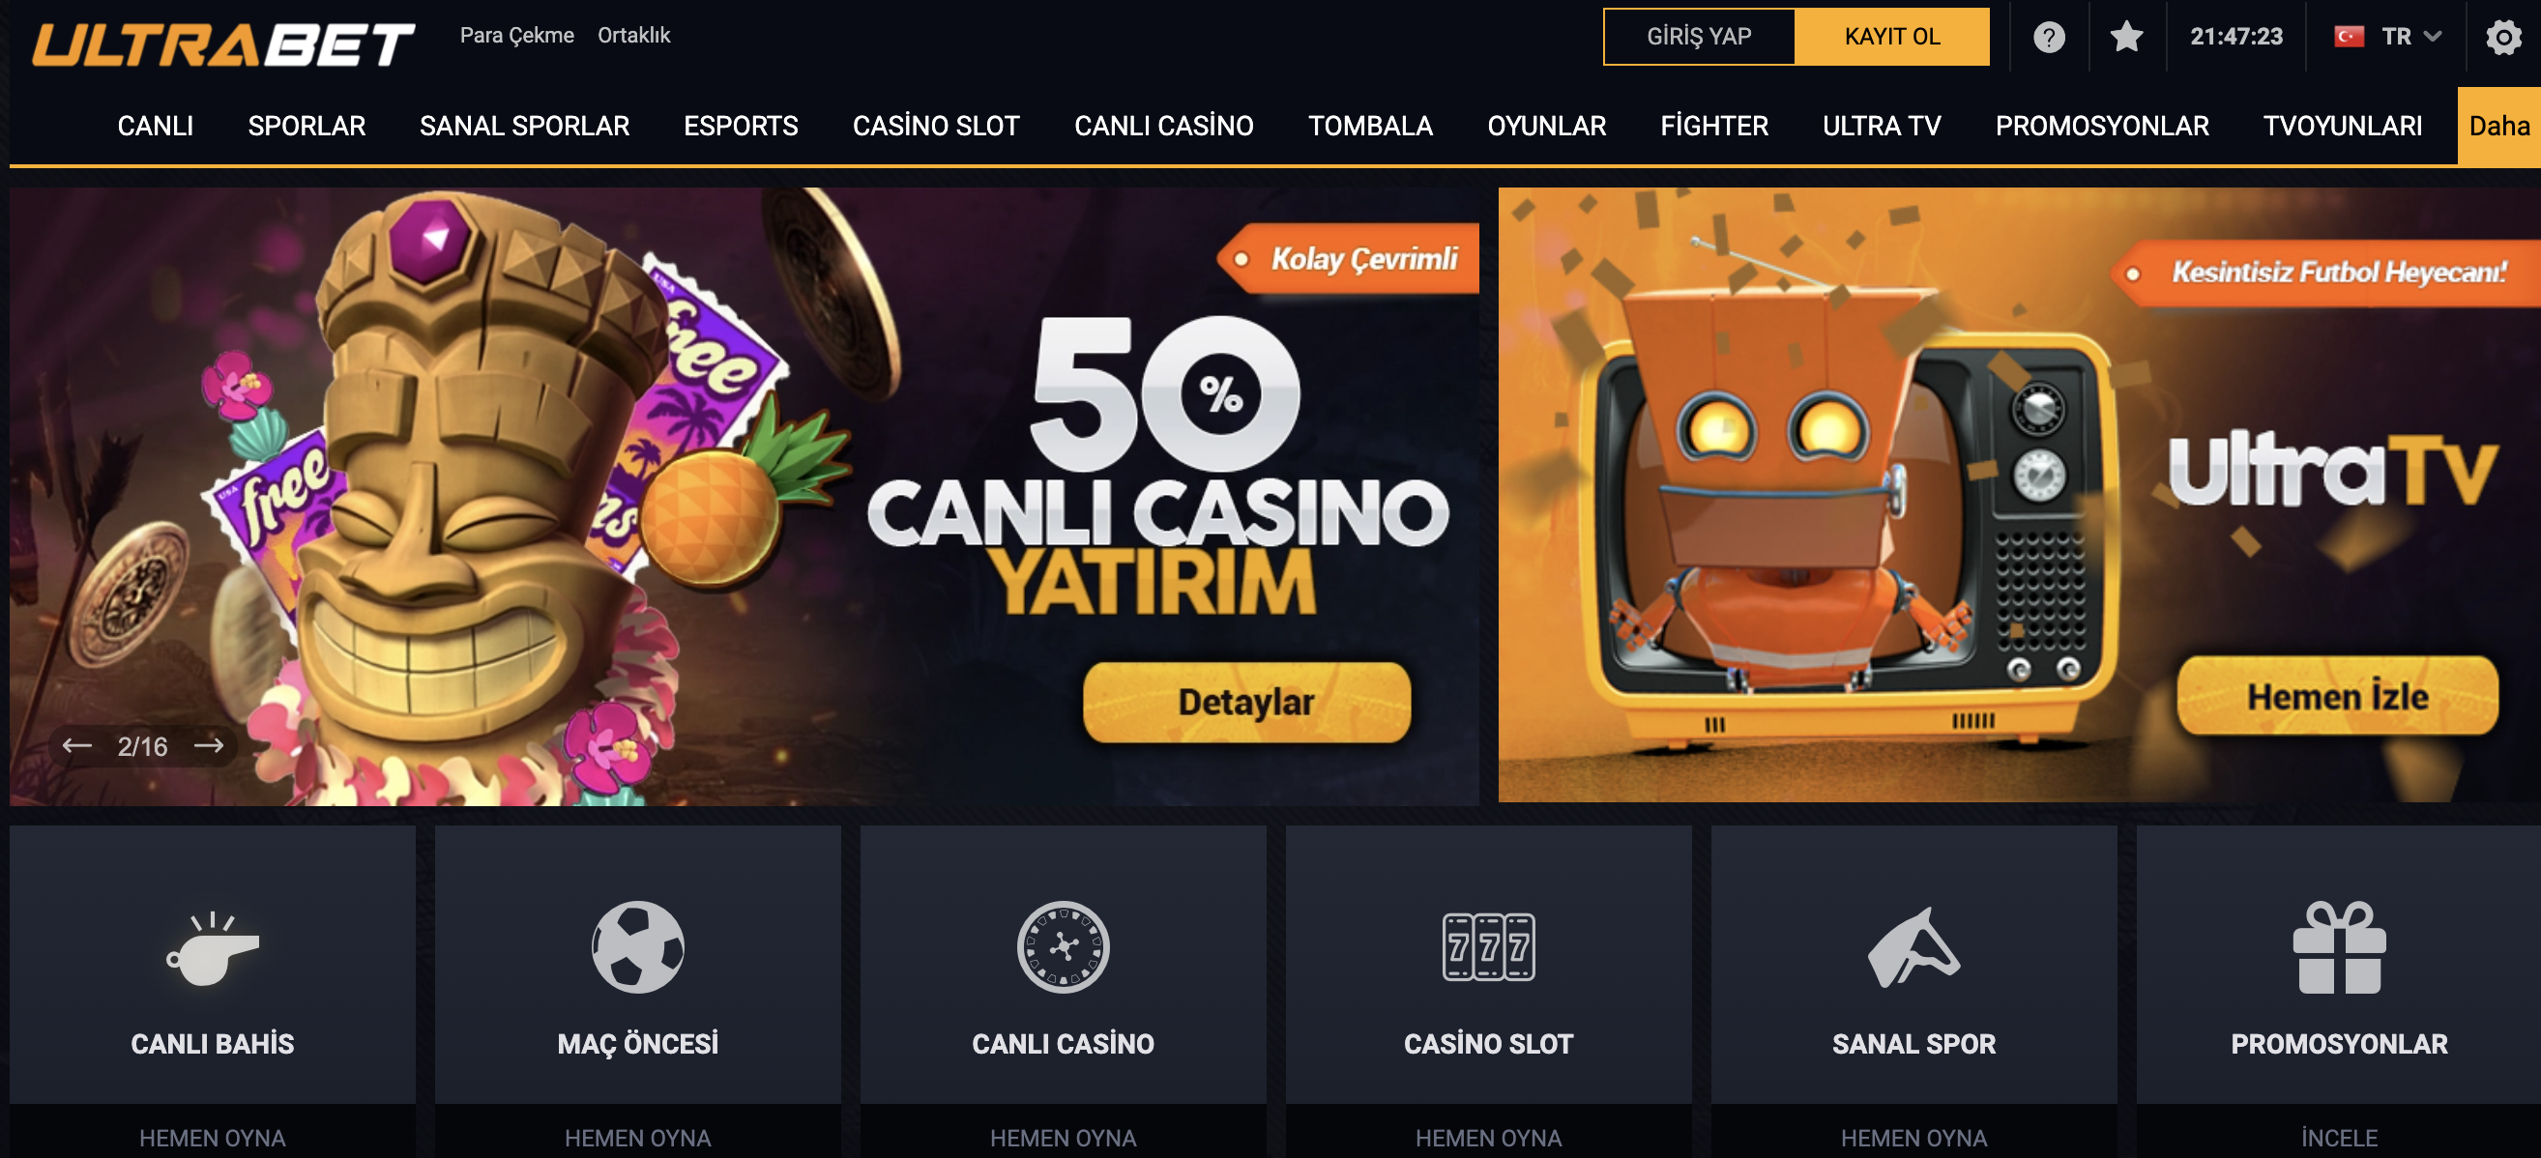This screenshot has height=1158, width=2541.
Task: Click the horse head Sanal Spor icon
Action: 1913,947
